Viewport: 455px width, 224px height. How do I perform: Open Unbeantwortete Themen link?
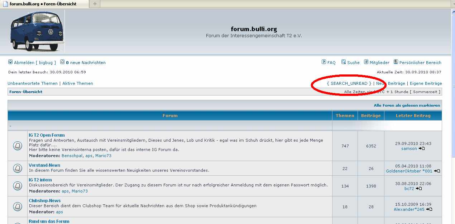(x=33, y=83)
